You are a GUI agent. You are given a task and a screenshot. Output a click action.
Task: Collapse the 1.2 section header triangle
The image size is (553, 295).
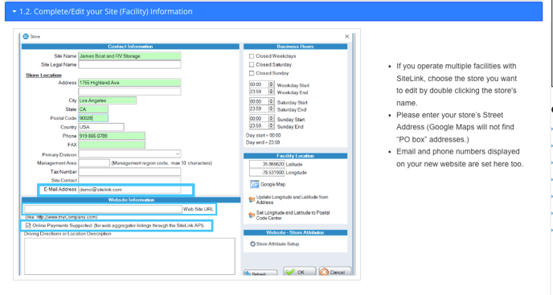tap(14, 11)
